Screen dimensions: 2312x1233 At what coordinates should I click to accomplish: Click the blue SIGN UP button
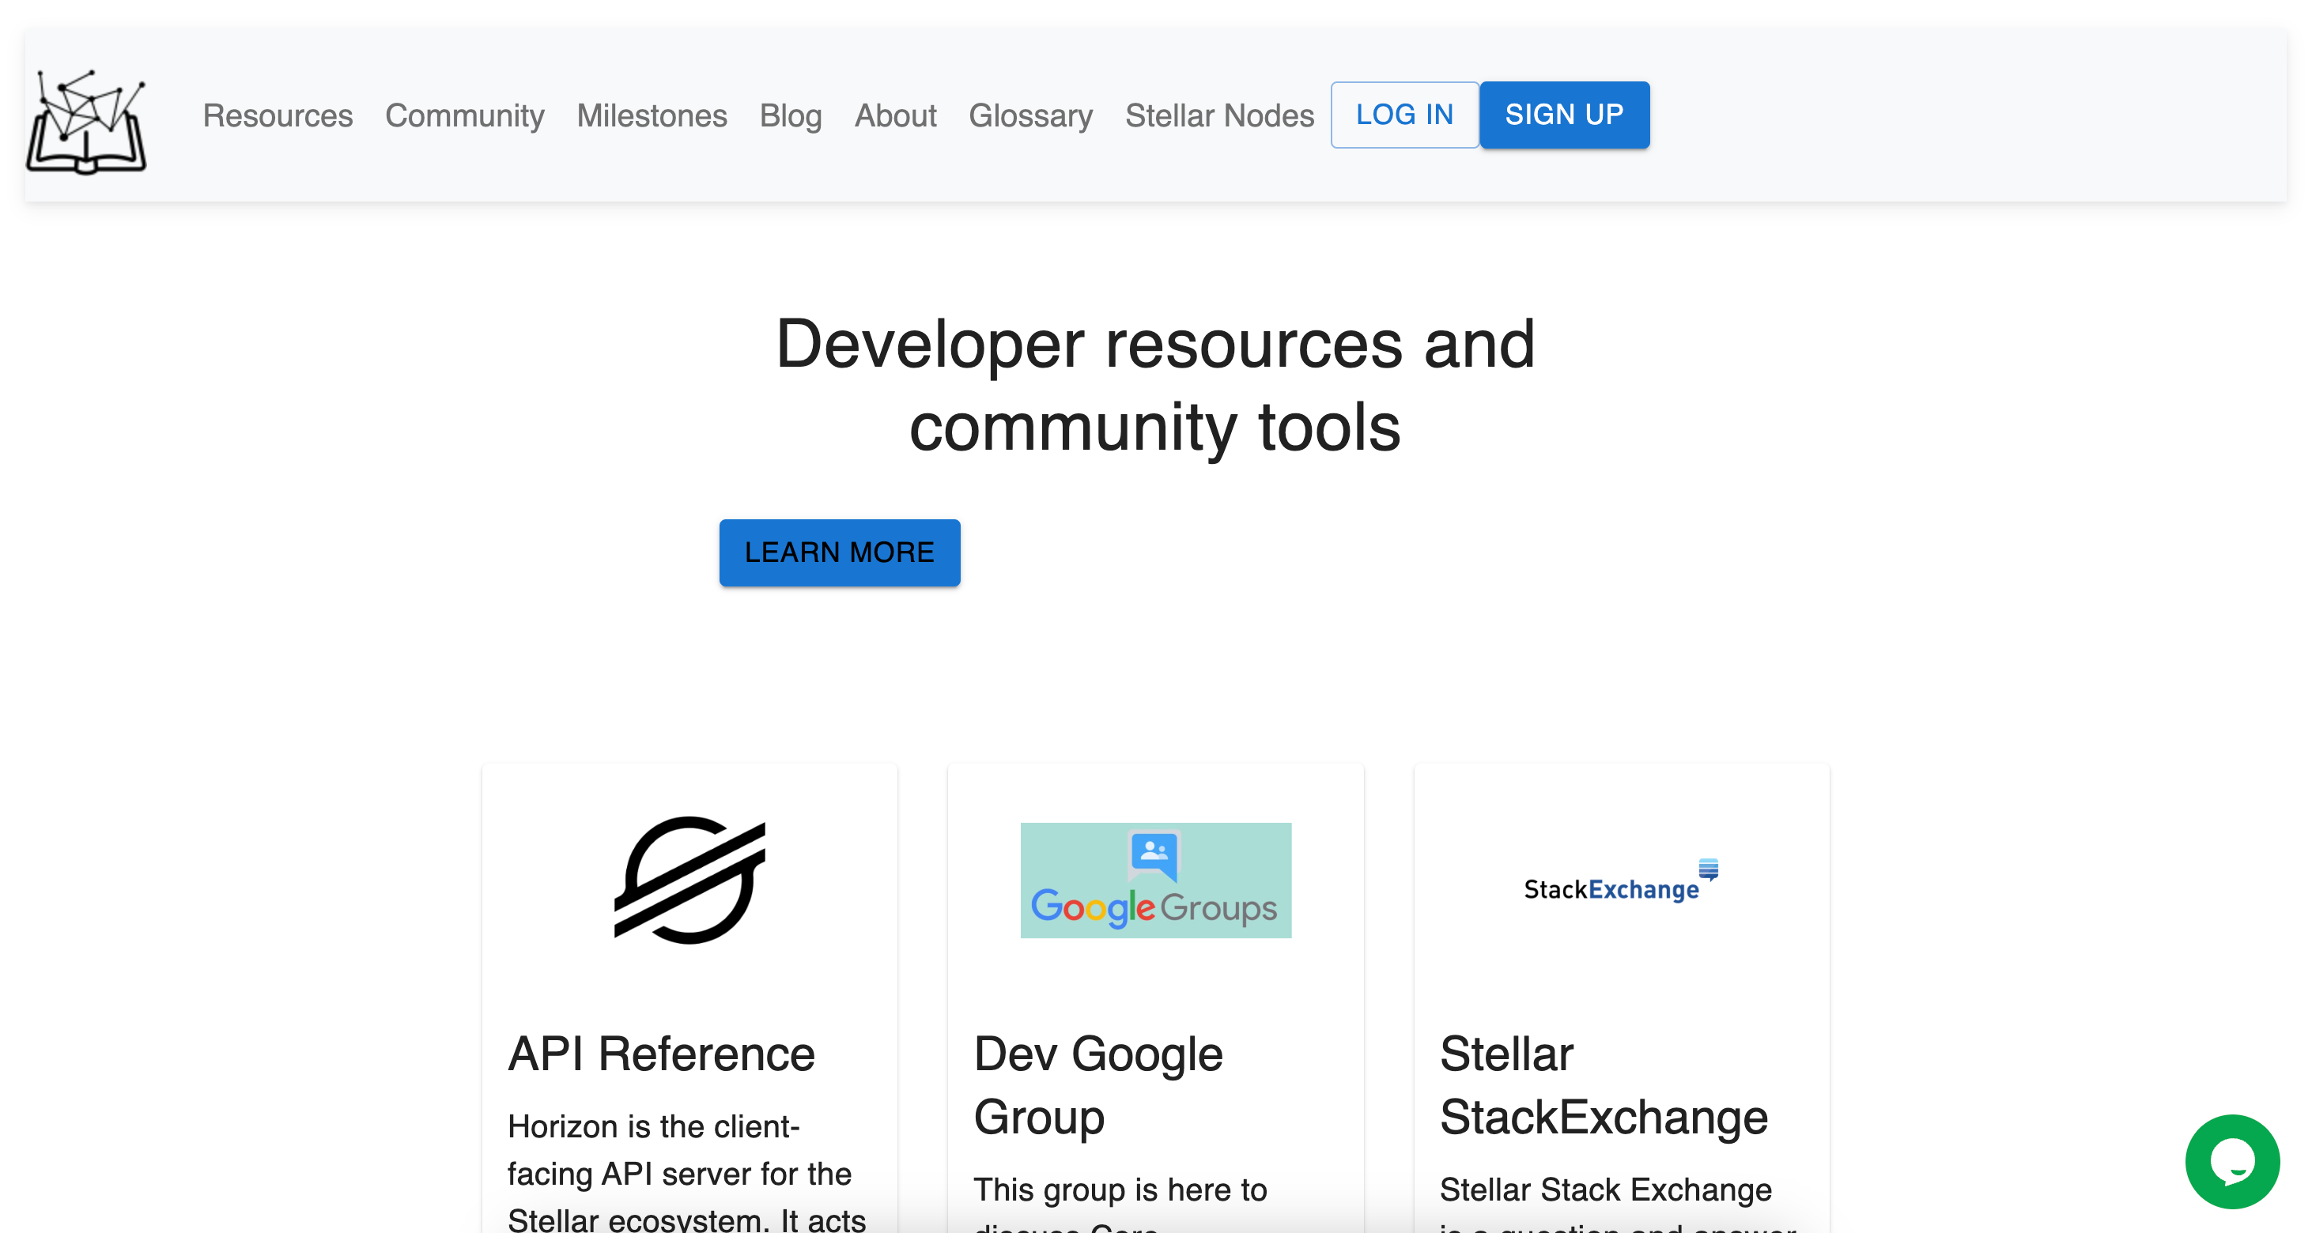click(x=1563, y=115)
